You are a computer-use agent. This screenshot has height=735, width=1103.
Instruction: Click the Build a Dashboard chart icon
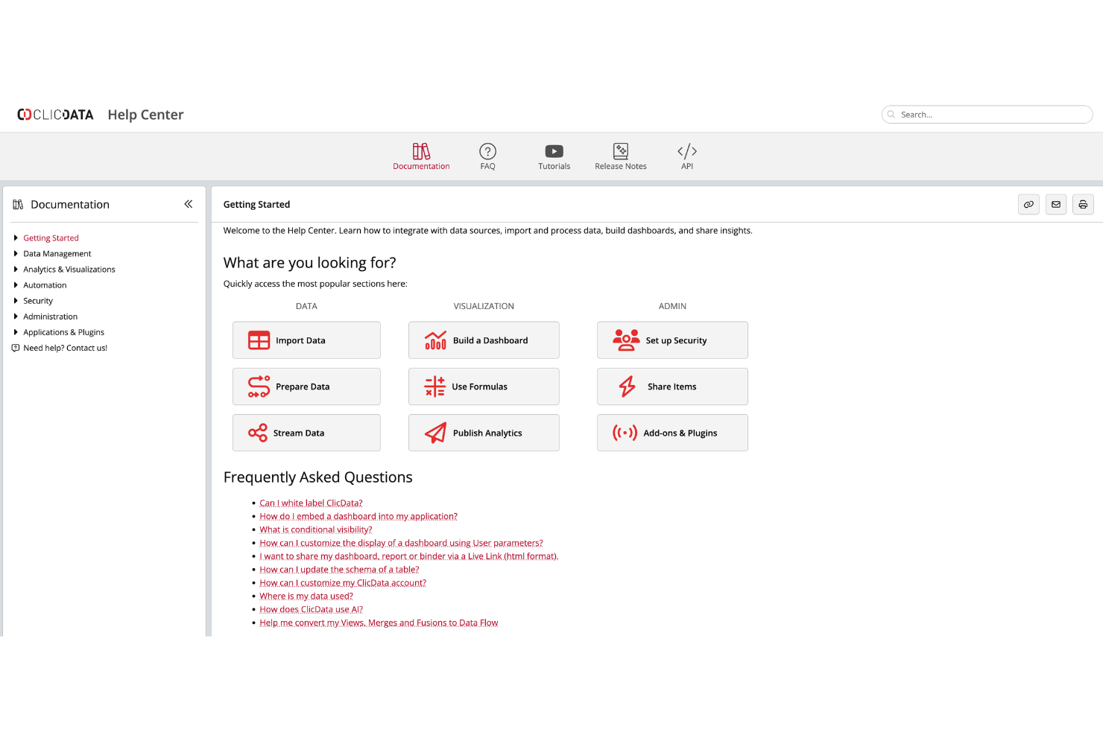click(435, 340)
